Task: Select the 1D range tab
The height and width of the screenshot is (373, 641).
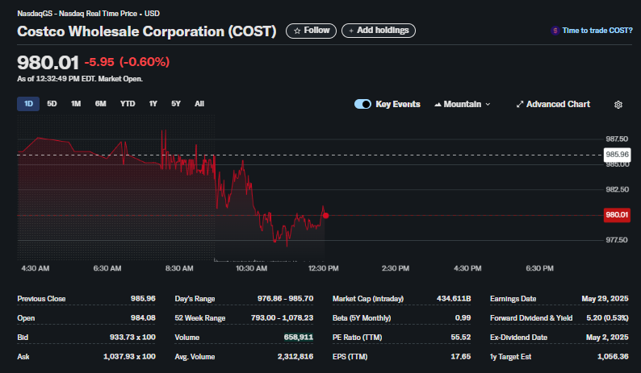Action: coord(28,104)
